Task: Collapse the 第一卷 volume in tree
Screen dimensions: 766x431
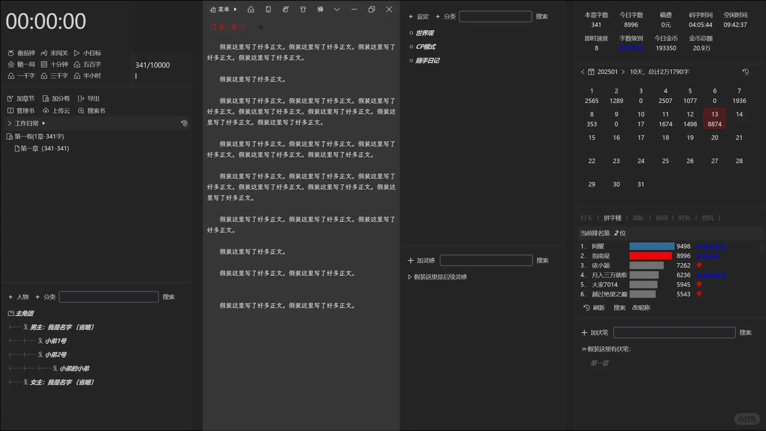Action: point(10,136)
